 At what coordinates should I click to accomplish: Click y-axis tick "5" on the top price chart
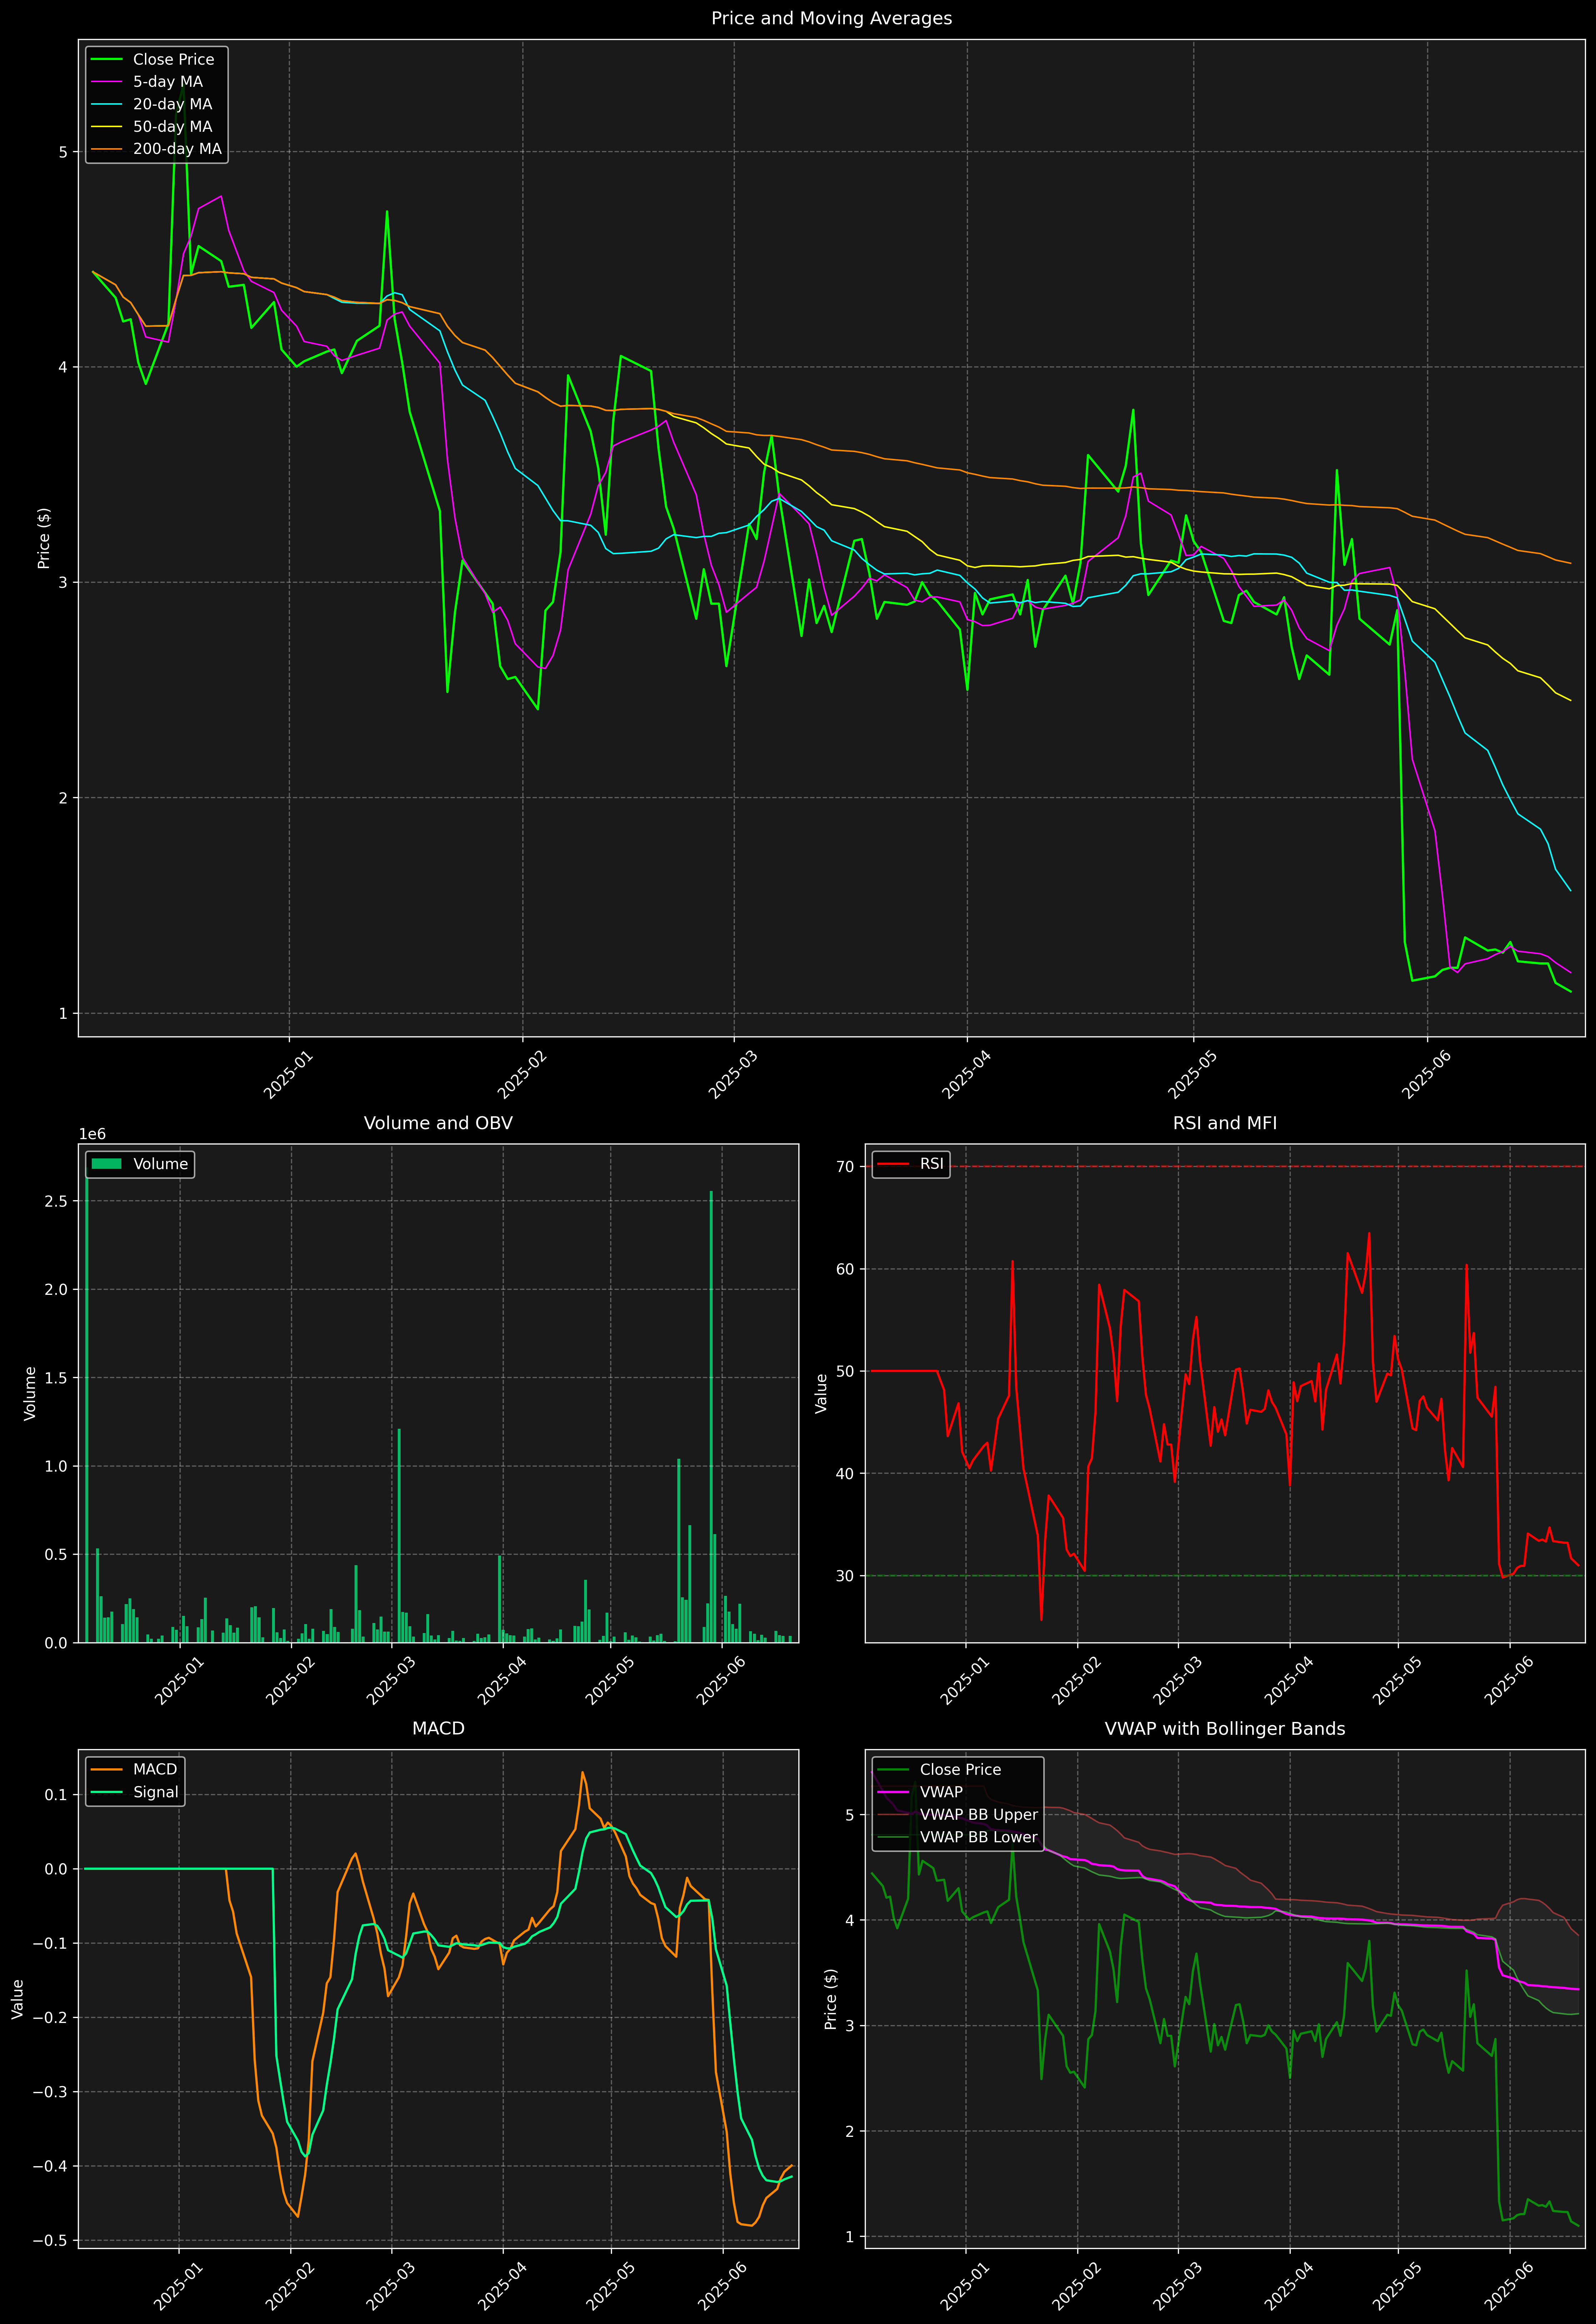coord(63,152)
